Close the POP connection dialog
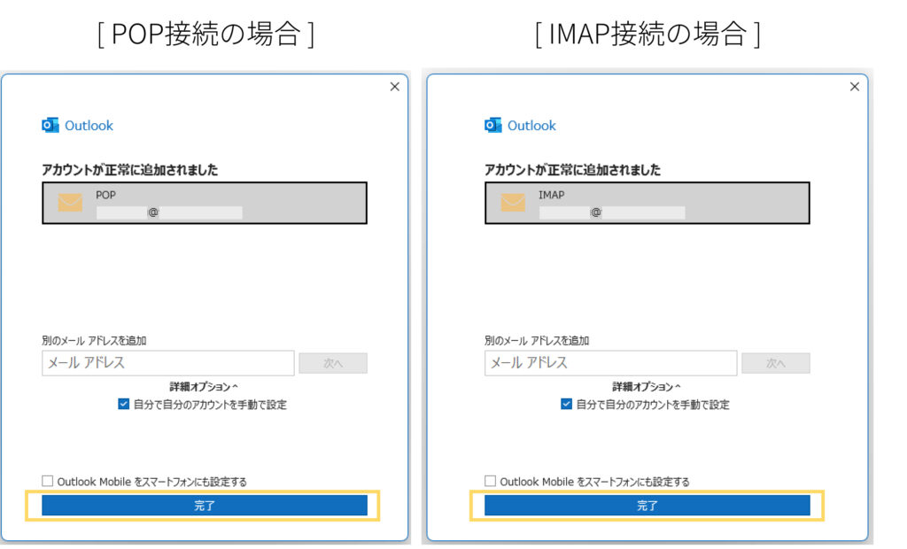This screenshot has width=907, height=549. click(395, 87)
